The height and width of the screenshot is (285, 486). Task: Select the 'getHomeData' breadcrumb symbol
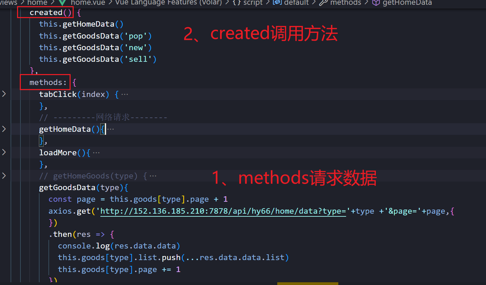[407, 3]
